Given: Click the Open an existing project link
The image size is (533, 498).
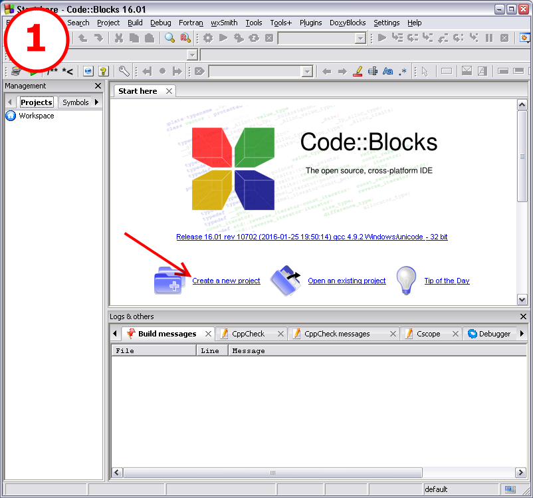Looking at the screenshot, I should [347, 281].
